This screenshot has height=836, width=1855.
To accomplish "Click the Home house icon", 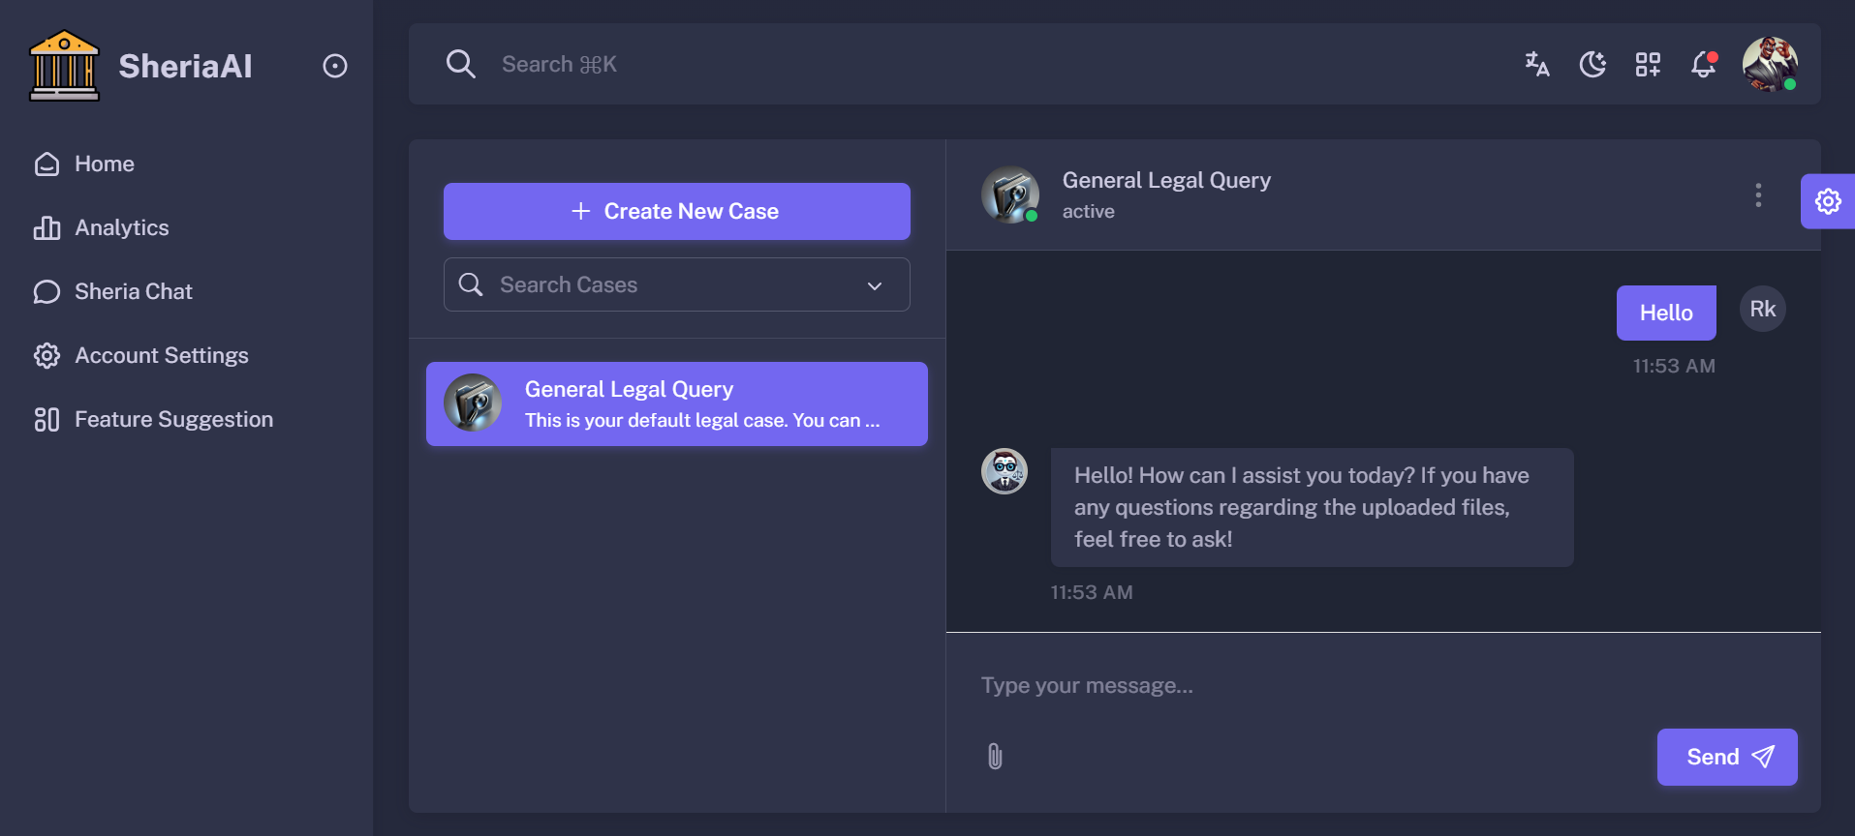I will coord(46,164).
